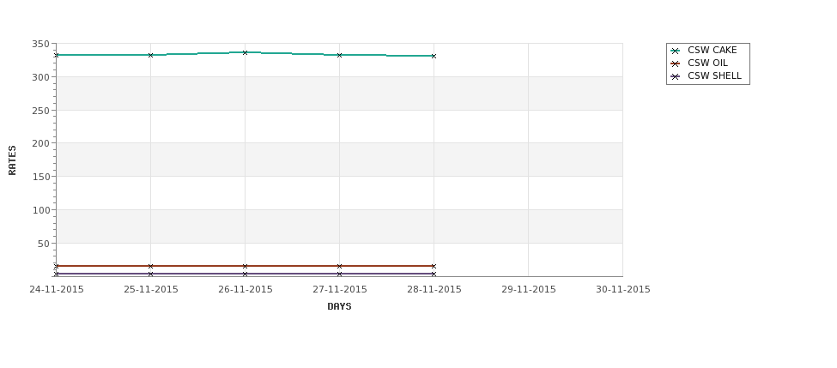Toggle the CSW OIL series legend label
This screenshot has height=368, width=837.
tap(707, 63)
